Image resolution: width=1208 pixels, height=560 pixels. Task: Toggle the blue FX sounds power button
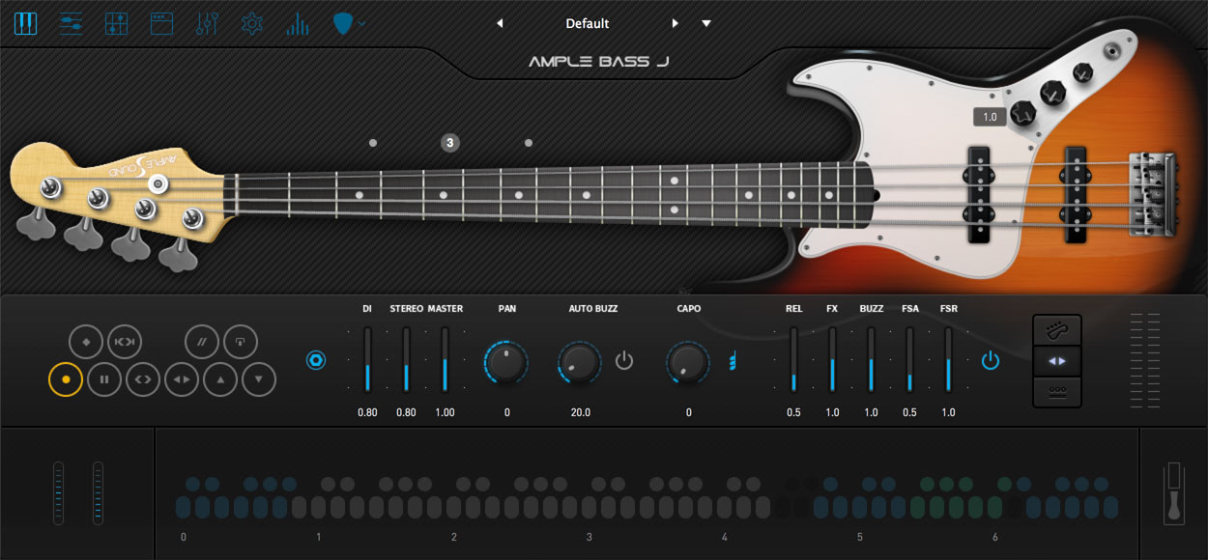click(990, 361)
